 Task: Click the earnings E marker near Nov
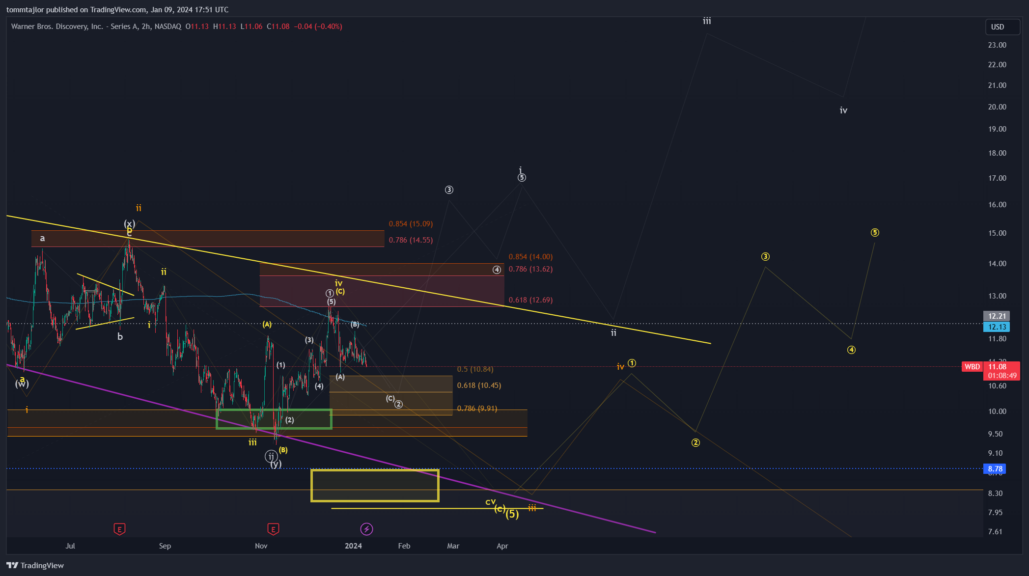pyautogui.click(x=273, y=529)
